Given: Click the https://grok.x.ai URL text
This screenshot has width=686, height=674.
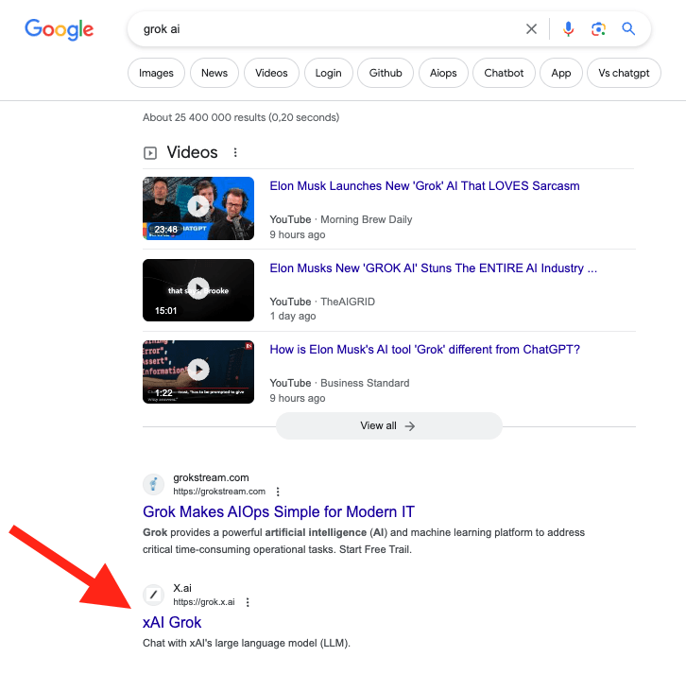Looking at the screenshot, I should coord(204,602).
